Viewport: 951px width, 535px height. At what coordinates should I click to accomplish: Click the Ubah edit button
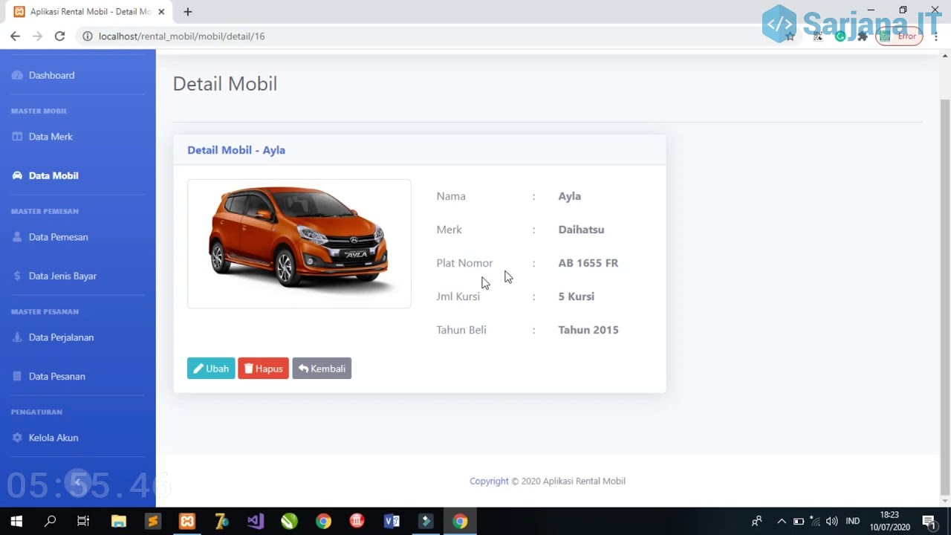211,369
